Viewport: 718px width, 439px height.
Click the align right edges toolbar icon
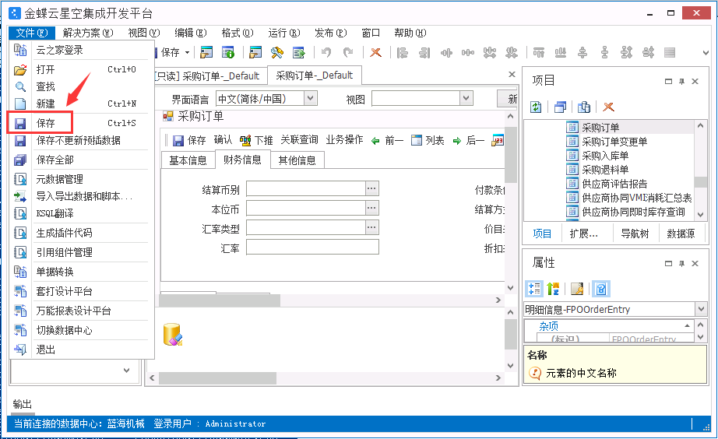click(424, 53)
